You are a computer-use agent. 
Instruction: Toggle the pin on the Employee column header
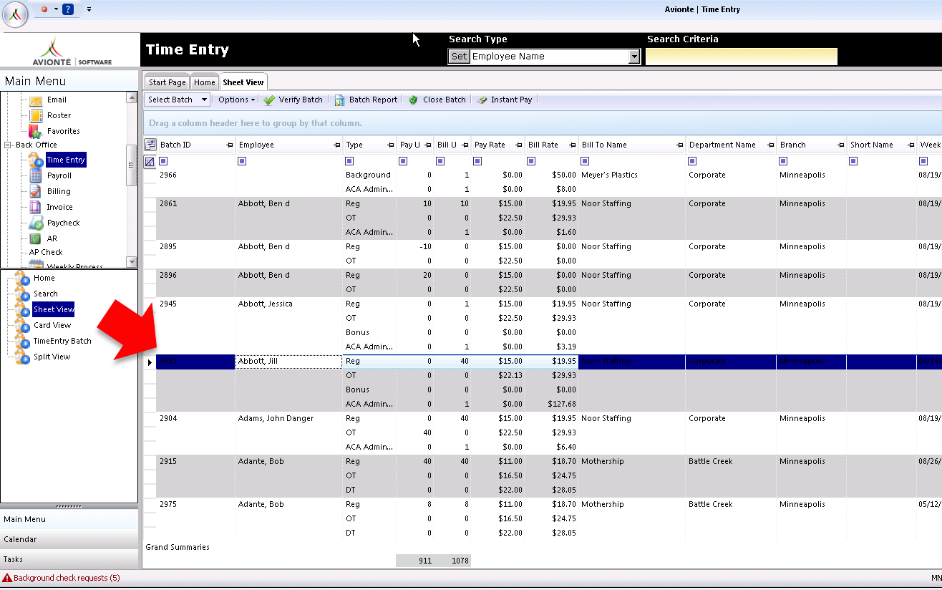click(x=336, y=145)
